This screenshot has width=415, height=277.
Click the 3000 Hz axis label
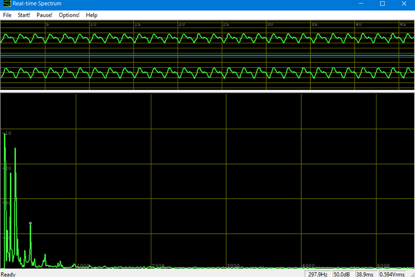pos(233,266)
